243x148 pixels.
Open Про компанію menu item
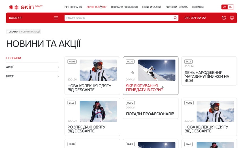click(73, 7)
